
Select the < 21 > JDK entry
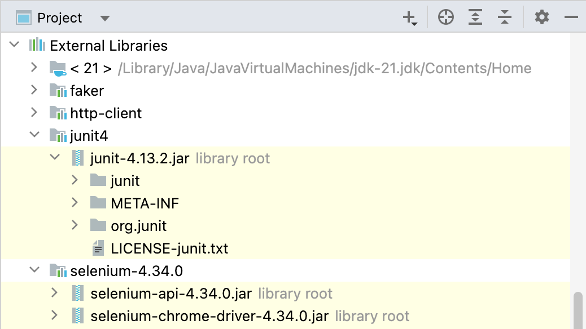[91, 68]
